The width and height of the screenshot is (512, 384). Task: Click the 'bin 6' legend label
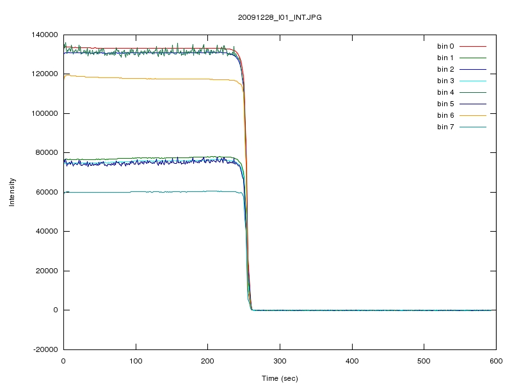445,115
